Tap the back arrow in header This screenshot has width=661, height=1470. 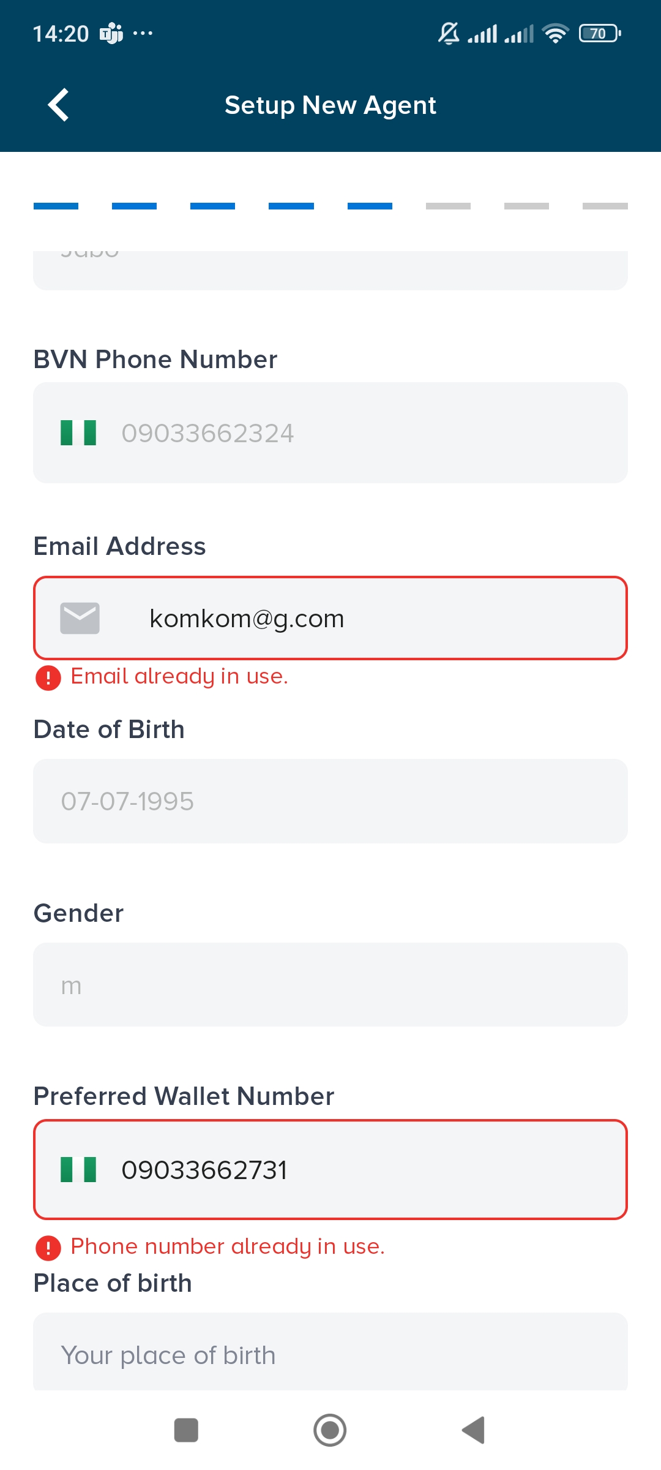click(59, 105)
